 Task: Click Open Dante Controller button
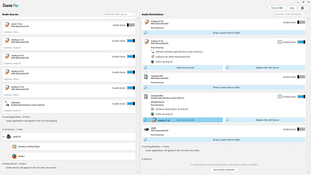pyautogui.click(x=224, y=170)
